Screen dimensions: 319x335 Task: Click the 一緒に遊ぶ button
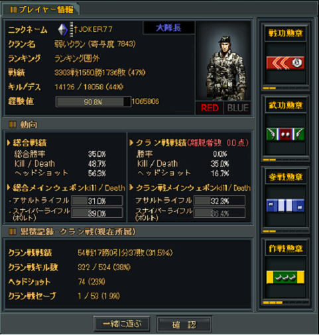(x=122, y=324)
